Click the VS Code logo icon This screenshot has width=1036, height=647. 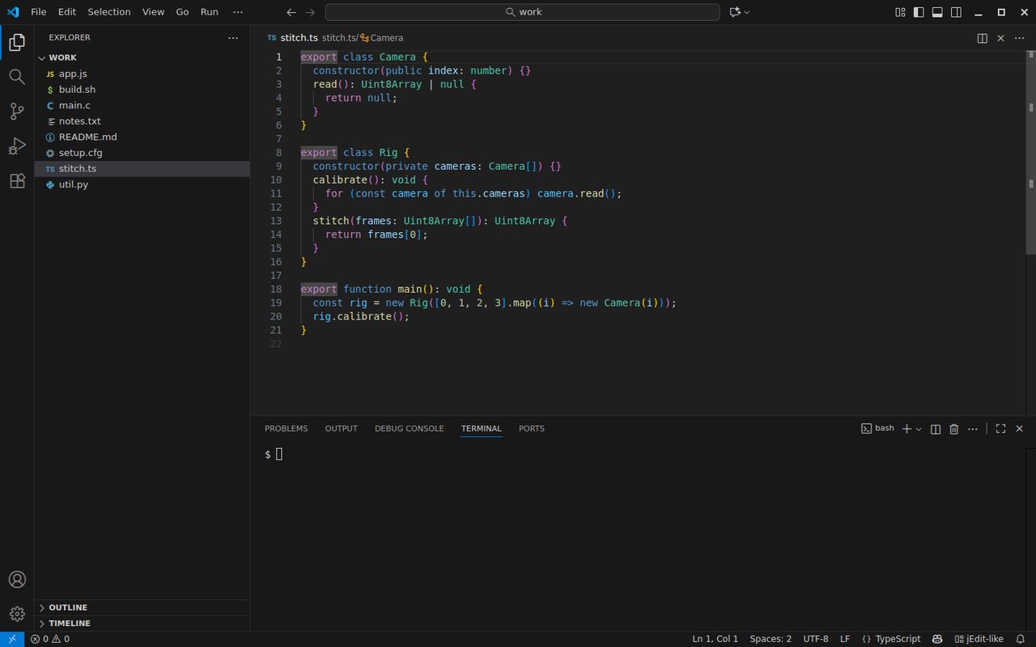tap(13, 12)
